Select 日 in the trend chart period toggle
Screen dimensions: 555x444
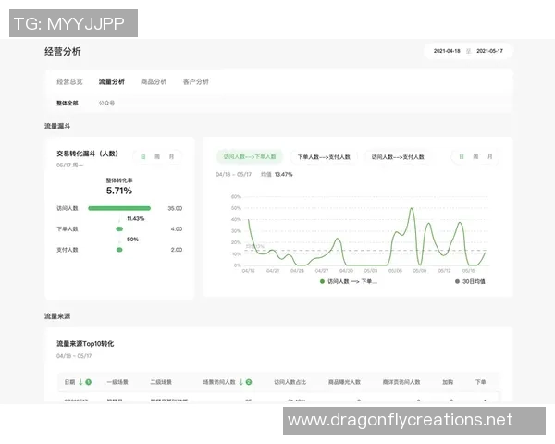click(462, 156)
